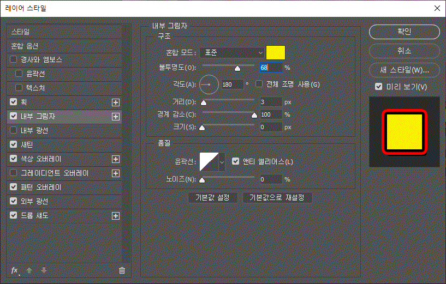Enable 텍스처 sub-option checkbox
Image resolution: width=446 pixels, height=284 pixels.
19,87
